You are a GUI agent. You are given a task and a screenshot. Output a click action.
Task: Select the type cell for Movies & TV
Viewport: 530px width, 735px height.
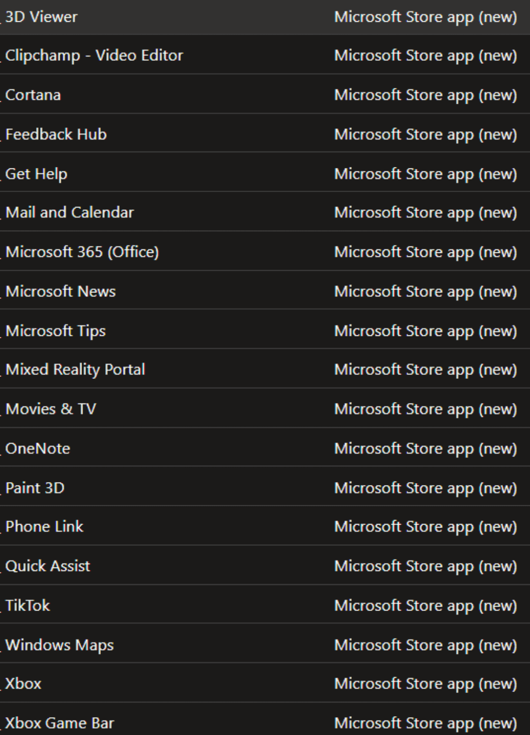point(426,410)
